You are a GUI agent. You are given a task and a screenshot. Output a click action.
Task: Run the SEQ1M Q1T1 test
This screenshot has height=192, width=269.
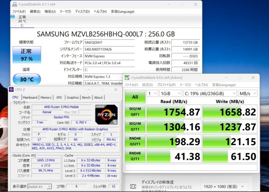(x=135, y=126)
